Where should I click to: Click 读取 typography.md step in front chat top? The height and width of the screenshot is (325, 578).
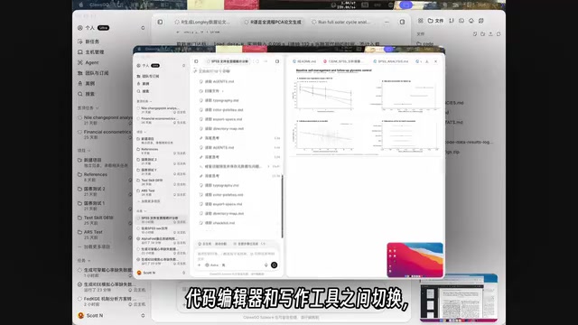click(221, 100)
